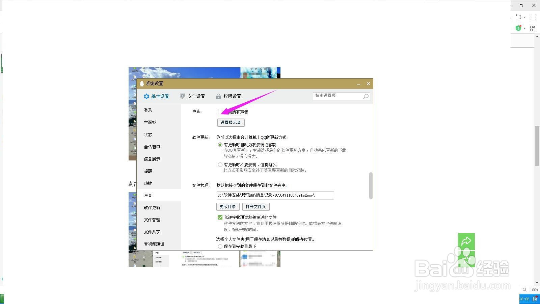
Task: Switch to the 权限设置 tab
Action: pyautogui.click(x=228, y=96)
